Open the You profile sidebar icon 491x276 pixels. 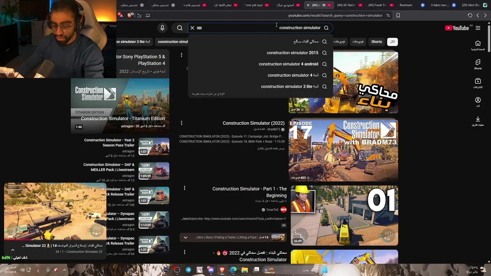pyautogui.click(x=478, y=102)
